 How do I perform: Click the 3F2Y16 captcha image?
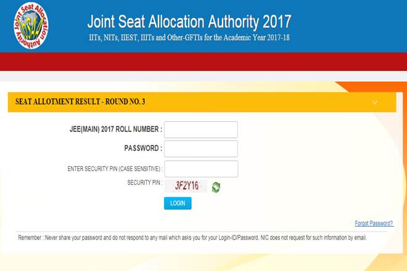coord(186,185)
